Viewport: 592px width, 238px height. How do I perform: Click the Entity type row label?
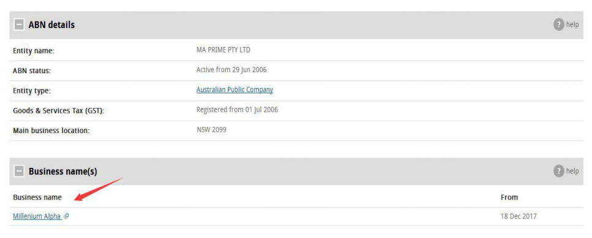click(x=32, y=91)
